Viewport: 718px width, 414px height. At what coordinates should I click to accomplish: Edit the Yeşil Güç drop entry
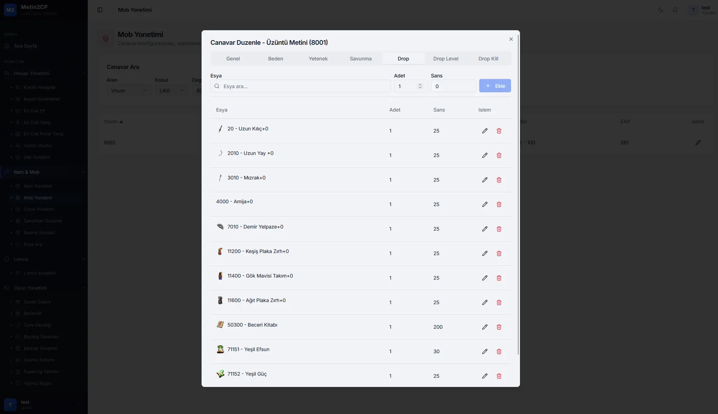(x=484, y=376)
